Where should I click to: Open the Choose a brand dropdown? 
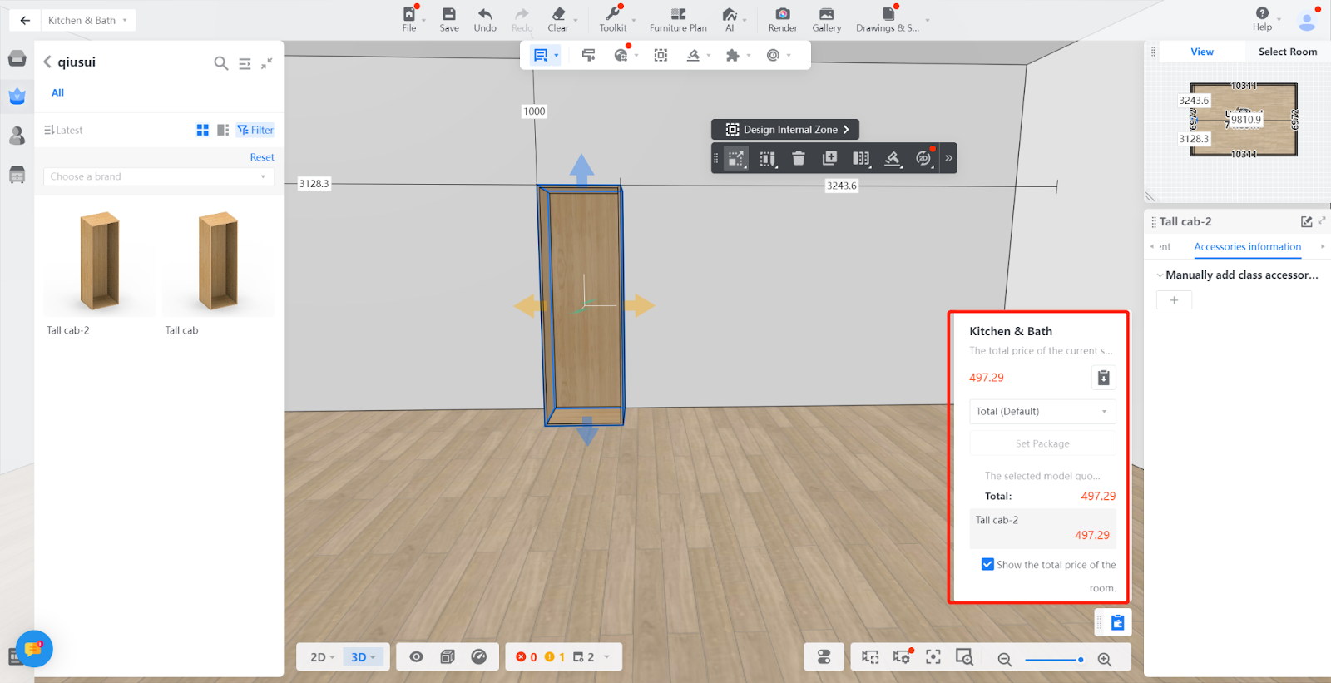158,176
